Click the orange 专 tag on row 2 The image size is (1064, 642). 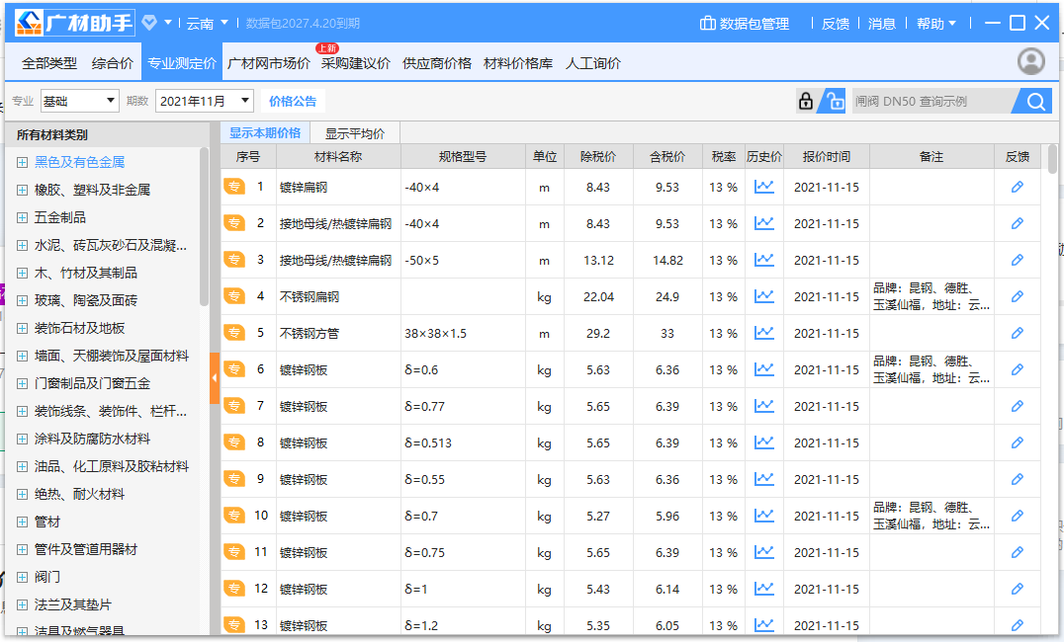234,223
